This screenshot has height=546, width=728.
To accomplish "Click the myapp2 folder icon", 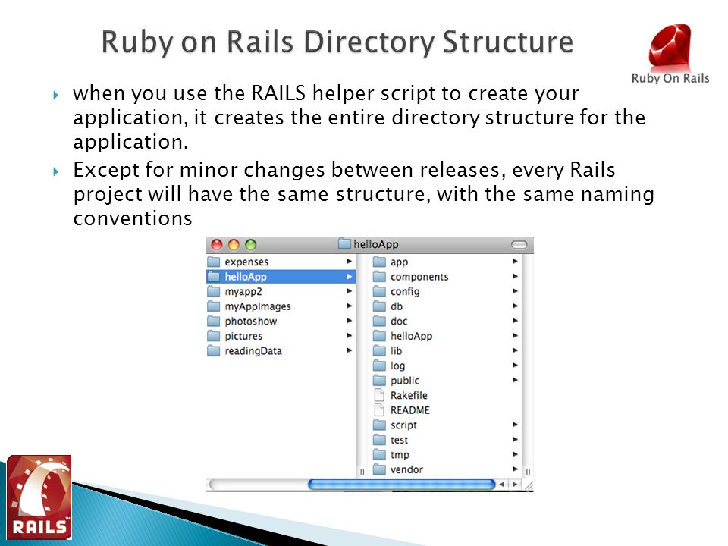I will click(214, 291).
